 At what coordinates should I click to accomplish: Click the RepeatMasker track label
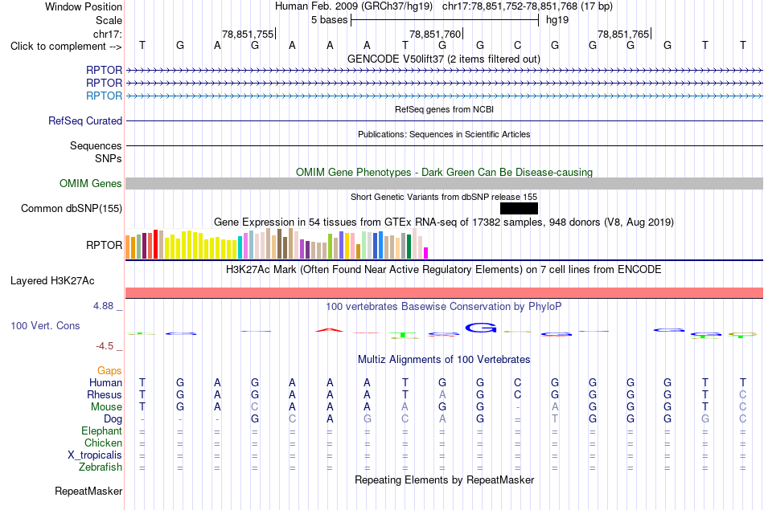pyautogui.click(x=88, y=491)
